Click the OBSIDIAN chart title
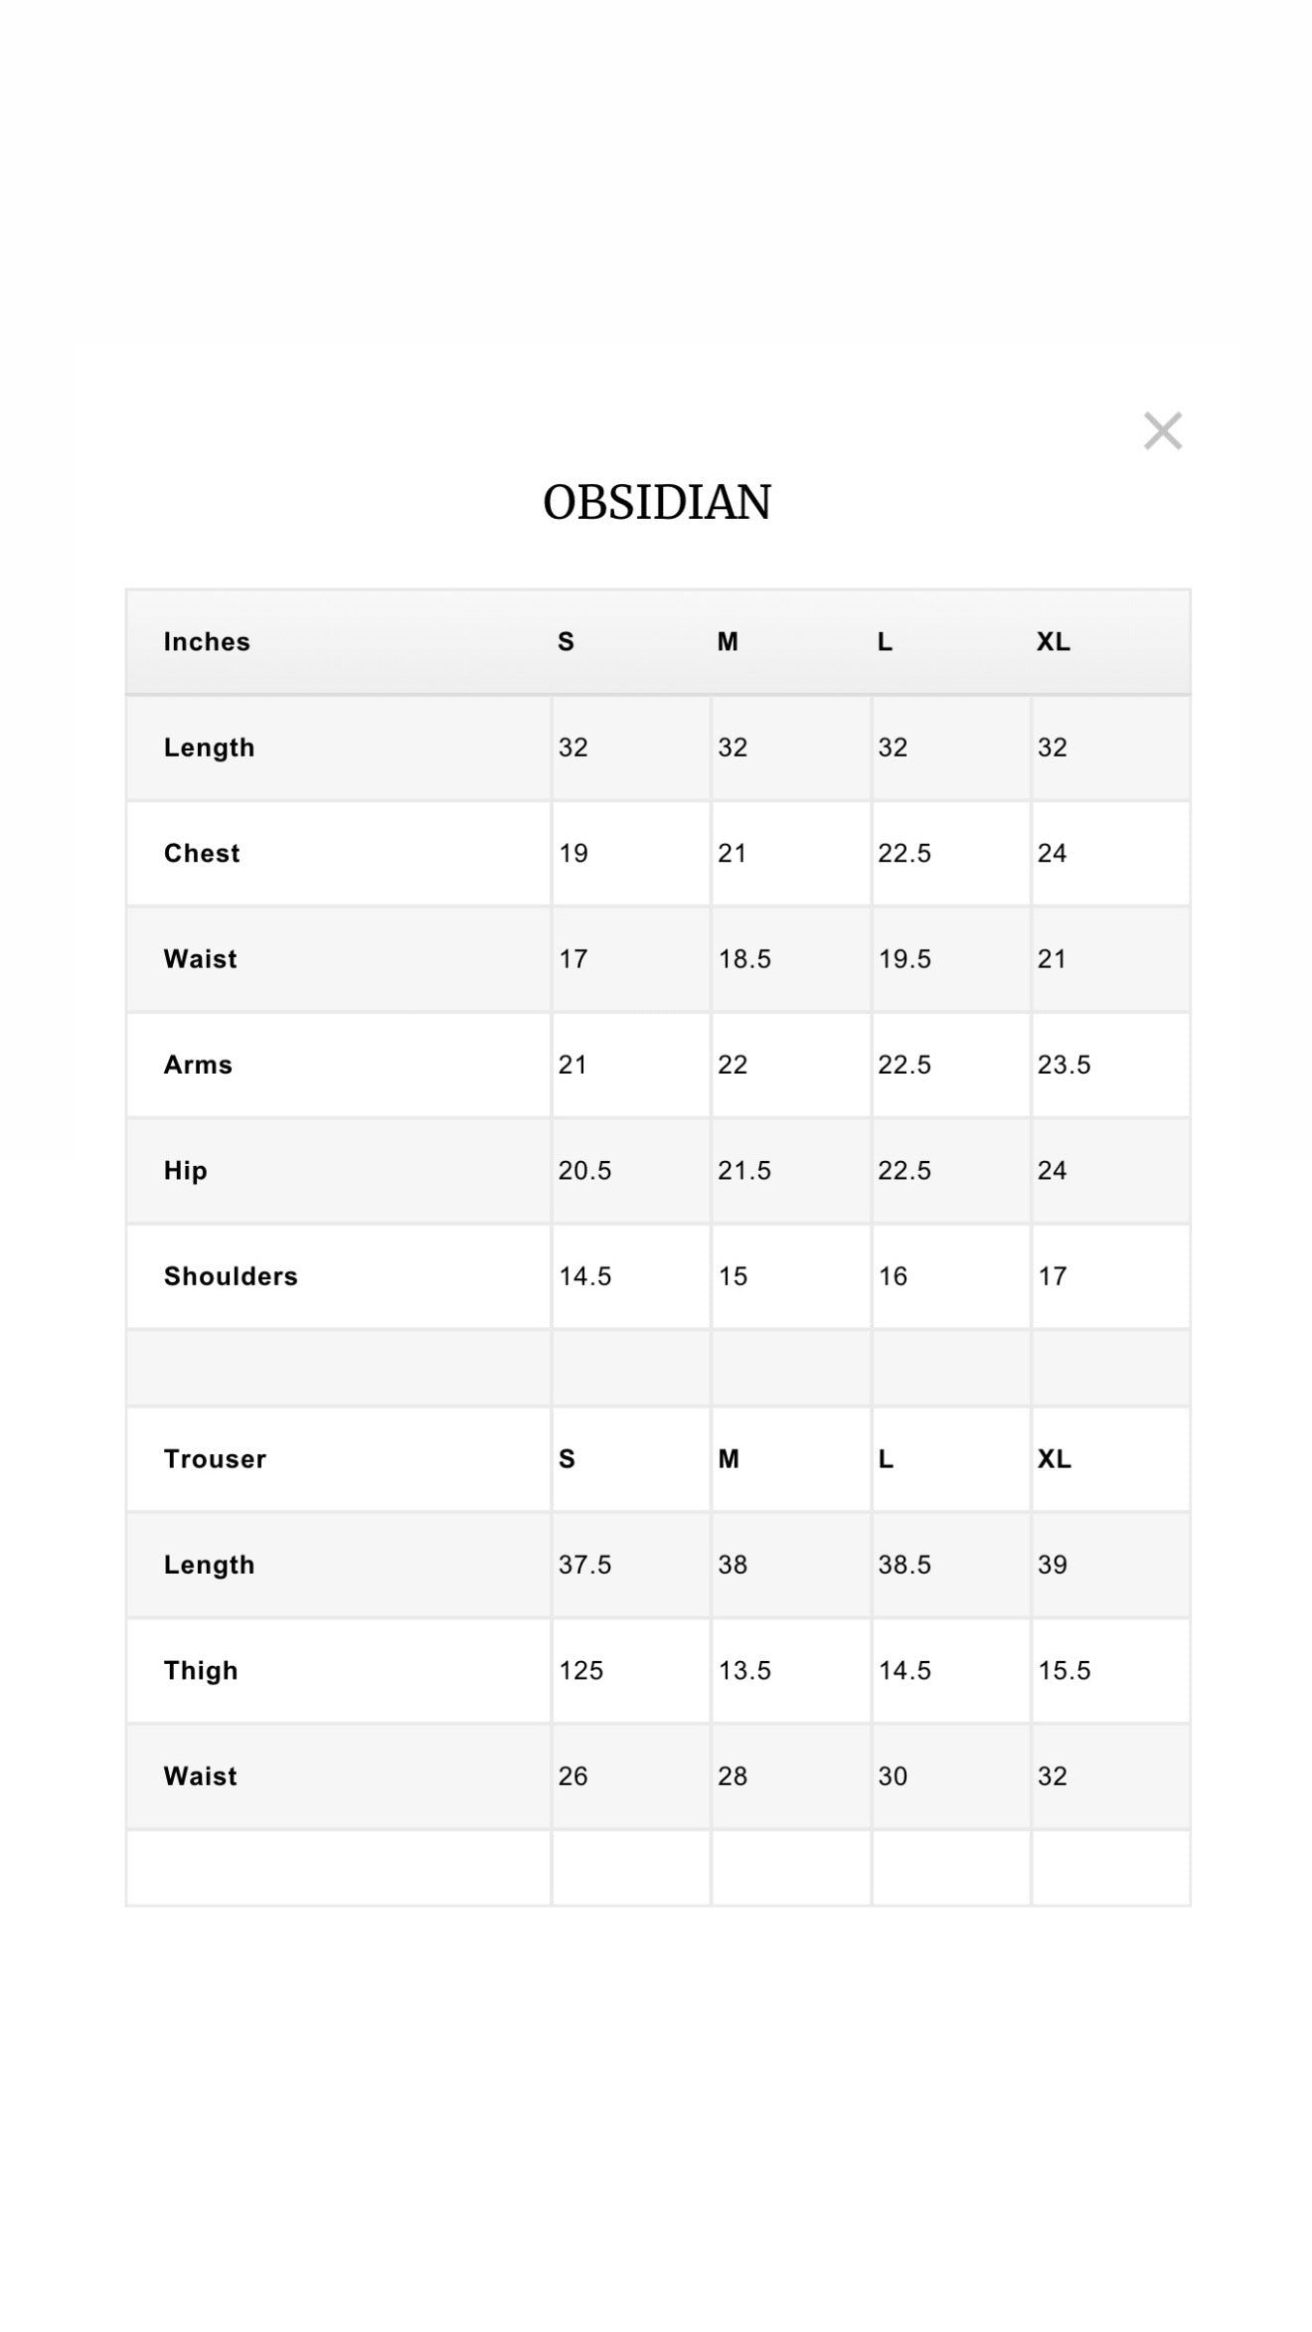The image size is (1312, 2332). coord(657,503)
